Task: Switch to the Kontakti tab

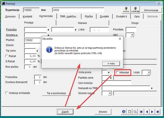Action: pos(27,16)
